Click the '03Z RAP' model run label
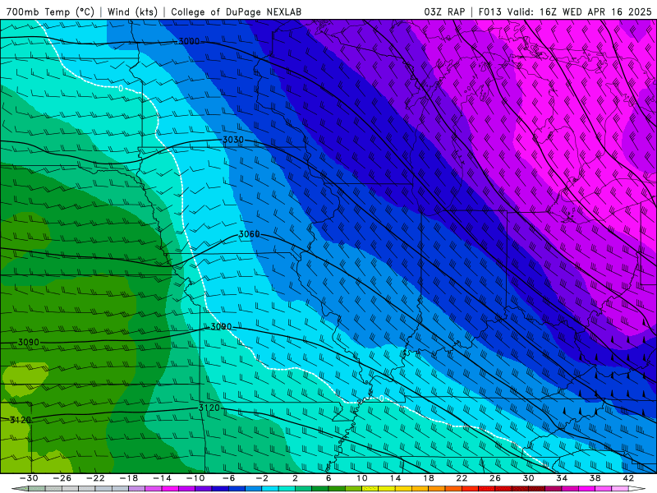 click(x=444, y=12)
